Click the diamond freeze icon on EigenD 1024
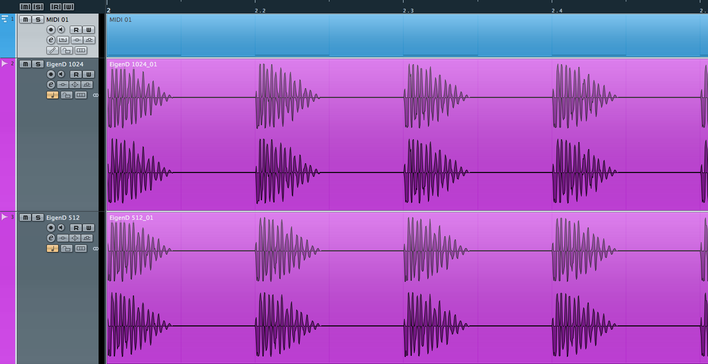This screenshot has height=364, width=708. pyautogui.click(x=76, y=85)
